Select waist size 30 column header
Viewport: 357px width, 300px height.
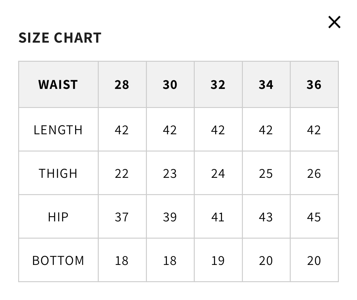(x=170, y=85)
